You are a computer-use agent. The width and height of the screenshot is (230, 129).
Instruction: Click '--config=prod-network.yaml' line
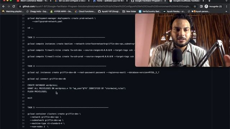click(x=47, y=21)
